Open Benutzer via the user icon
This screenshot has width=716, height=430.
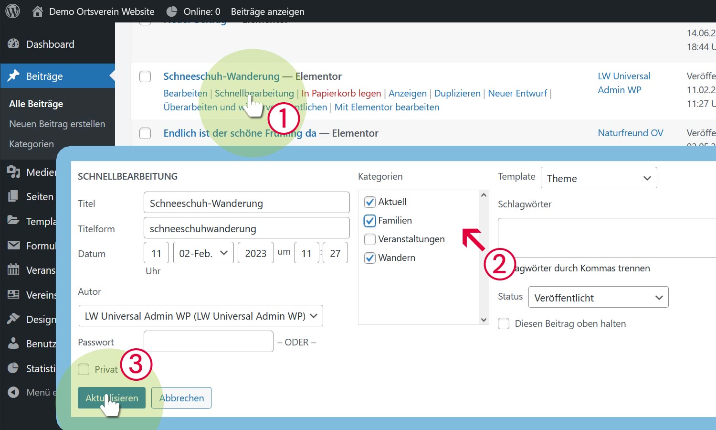[x=13, y=344]
